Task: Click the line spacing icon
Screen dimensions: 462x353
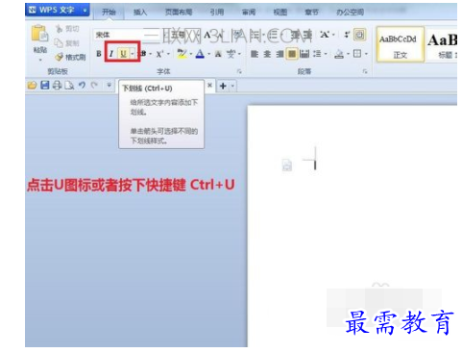Action: click(317, 54)
